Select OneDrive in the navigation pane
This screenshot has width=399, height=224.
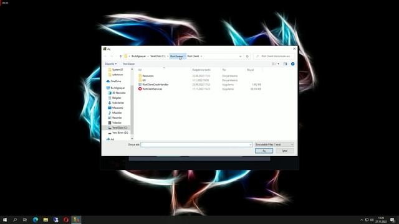(116, 82)
